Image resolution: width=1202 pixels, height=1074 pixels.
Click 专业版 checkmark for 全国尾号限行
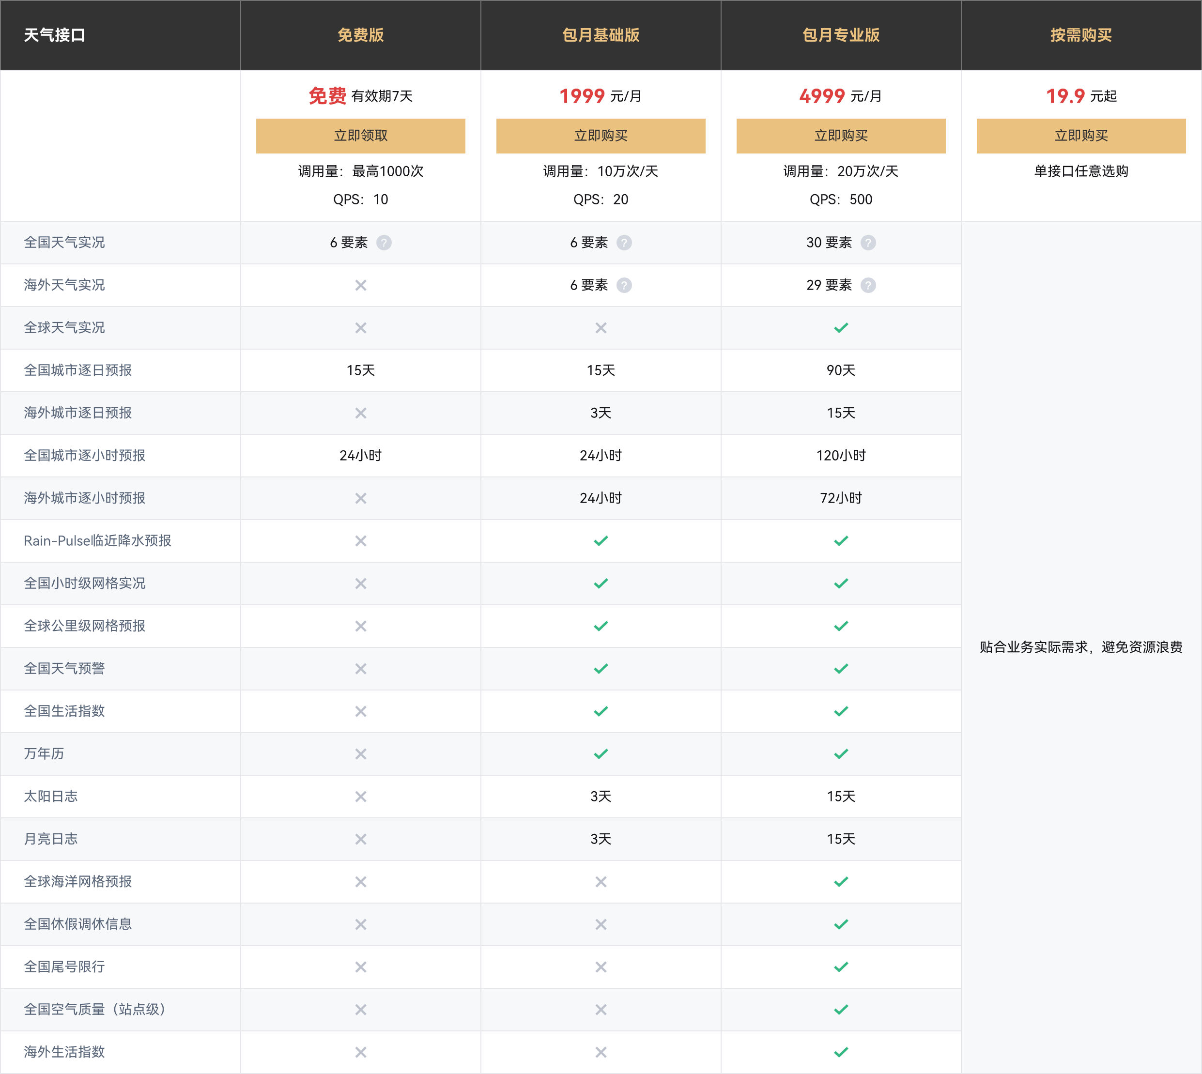pyautogui.click(x=841, y=967)
